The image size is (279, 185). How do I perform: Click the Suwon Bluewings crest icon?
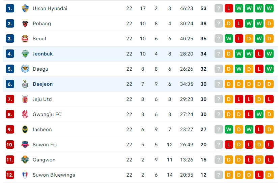[25, 175]
